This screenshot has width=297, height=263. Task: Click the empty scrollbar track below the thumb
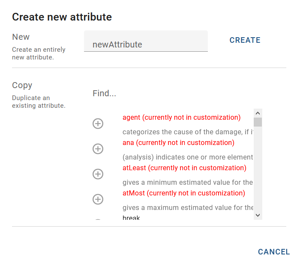tap(258, 171)
